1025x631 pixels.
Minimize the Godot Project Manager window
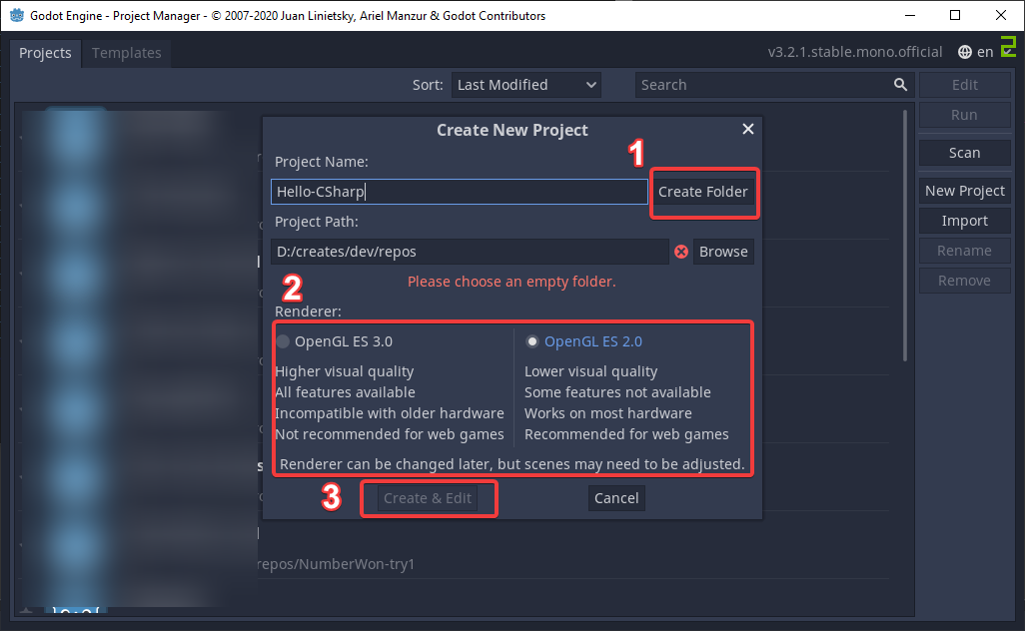[910, 15]
